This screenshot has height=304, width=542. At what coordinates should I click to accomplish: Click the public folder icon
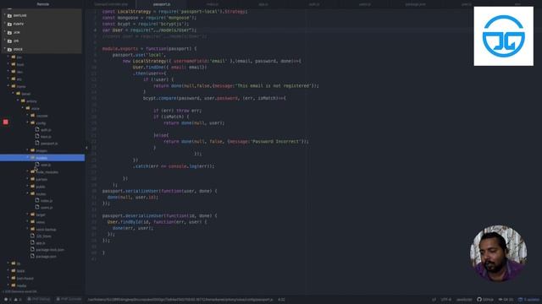33,187
